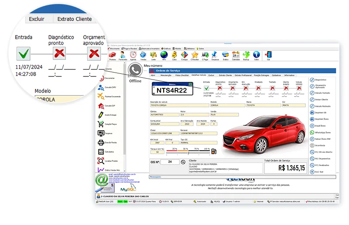
Task: Adjust the Tanque fuel level slider
Action: (x=188, y=152)
